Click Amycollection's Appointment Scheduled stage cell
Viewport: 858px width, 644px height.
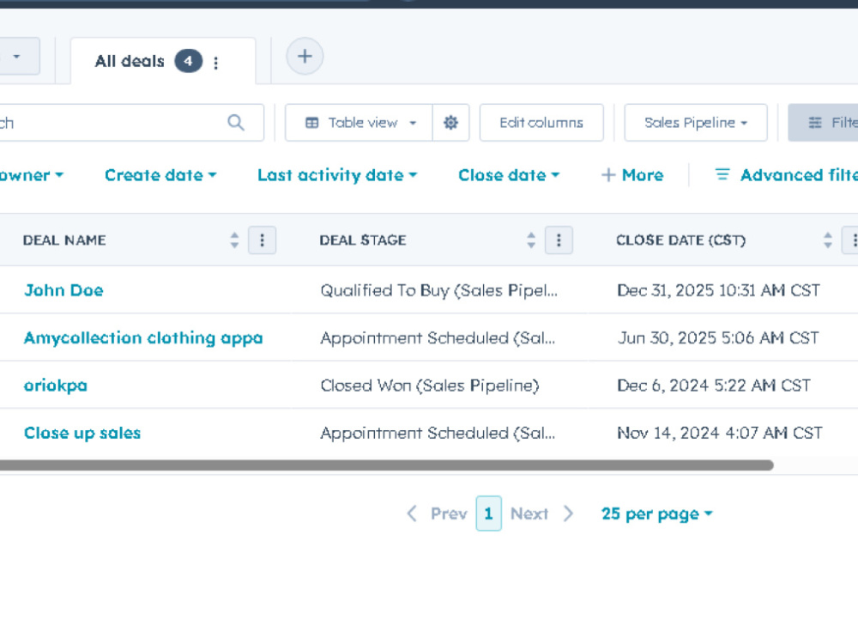pyautogui.click(x=438, y=337)
